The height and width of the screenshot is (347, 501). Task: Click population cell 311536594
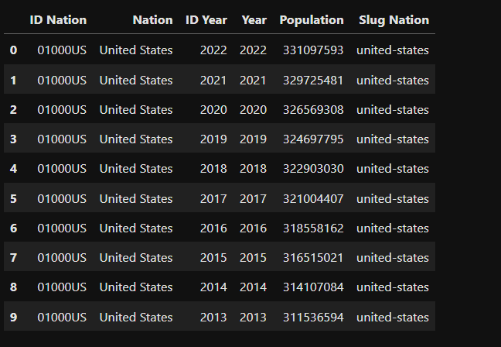coord(313,318)
